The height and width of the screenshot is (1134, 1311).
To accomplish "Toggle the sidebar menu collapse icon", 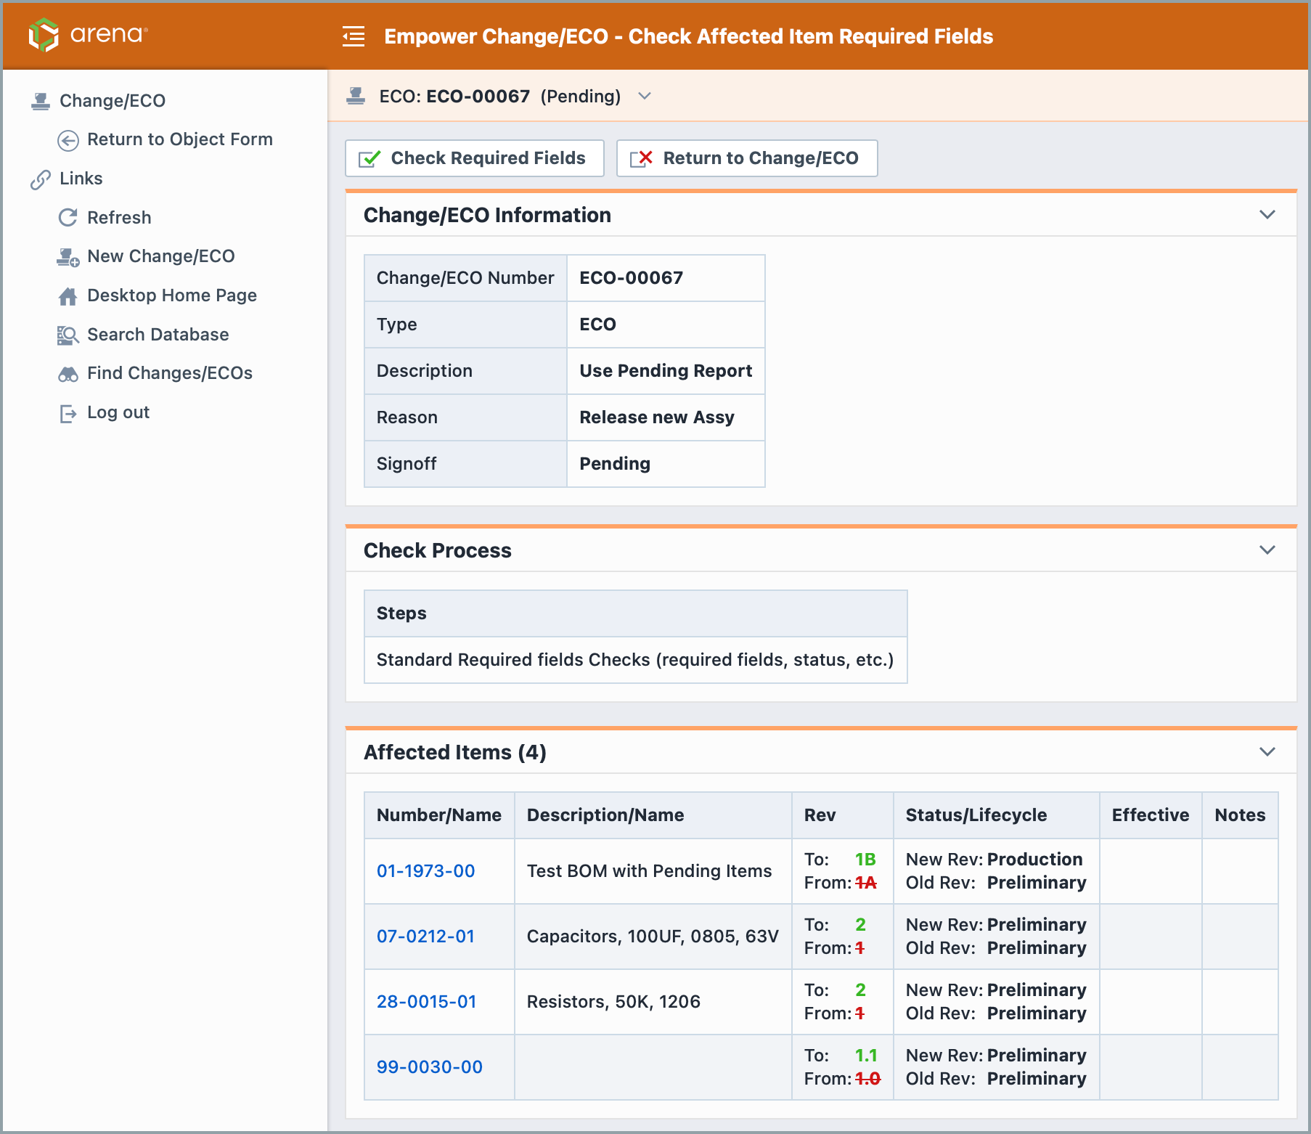I will (354, 36).
